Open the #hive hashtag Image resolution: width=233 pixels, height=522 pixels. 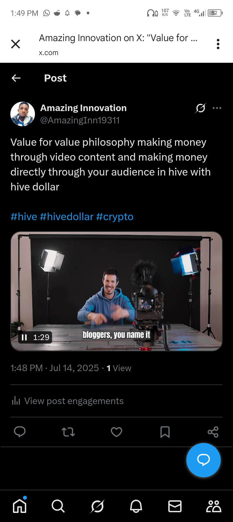pos(24,217)
